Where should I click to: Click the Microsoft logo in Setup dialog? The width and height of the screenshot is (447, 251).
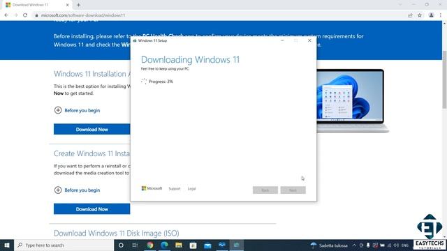(x=152, y=188)
